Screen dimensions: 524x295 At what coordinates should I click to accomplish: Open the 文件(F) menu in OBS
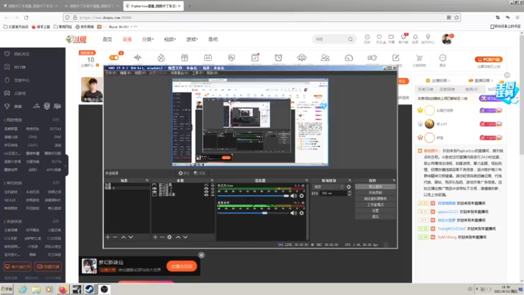coord(111,73)
